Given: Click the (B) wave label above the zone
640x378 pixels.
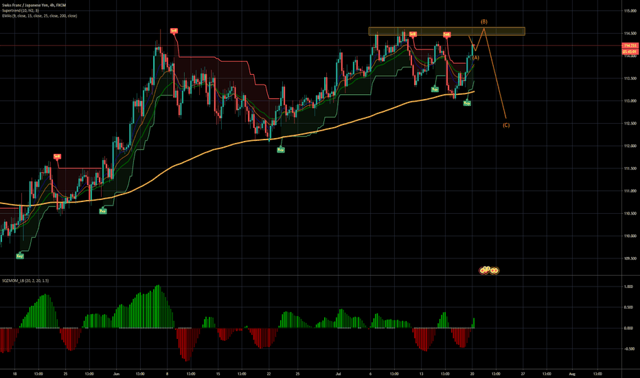Looking at the screenshot, I should (x=483, y=22).
